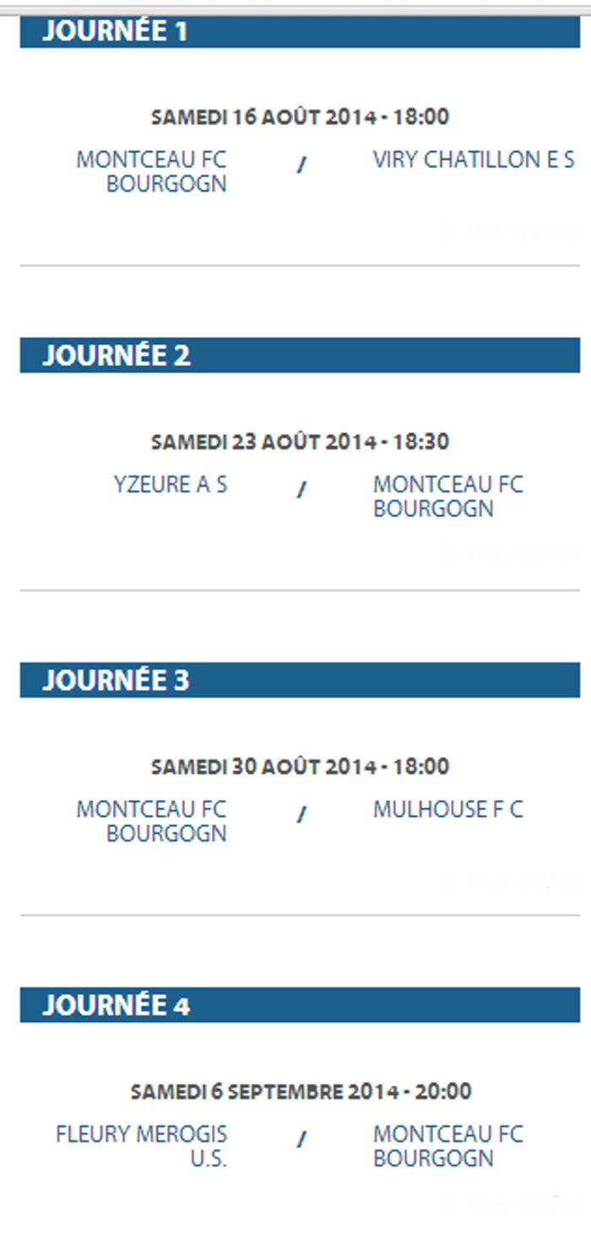
Task: Open the Journée 3 header
Action: [x=300, y=680]
